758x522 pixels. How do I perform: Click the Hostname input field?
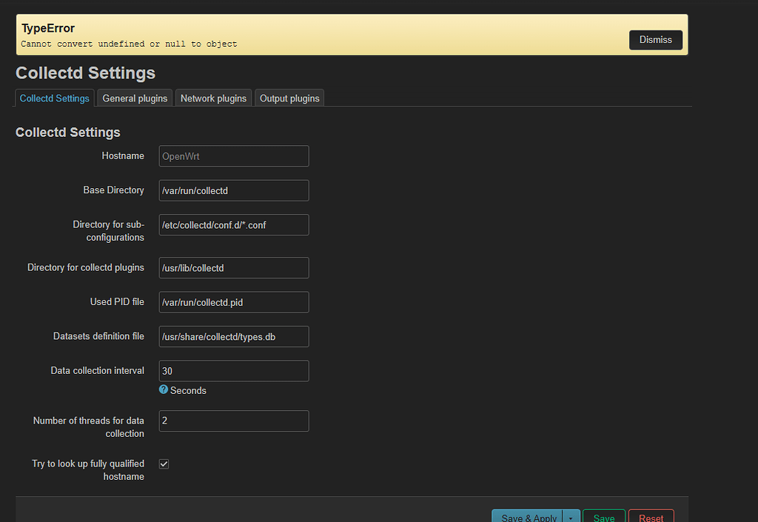point(233,155)
